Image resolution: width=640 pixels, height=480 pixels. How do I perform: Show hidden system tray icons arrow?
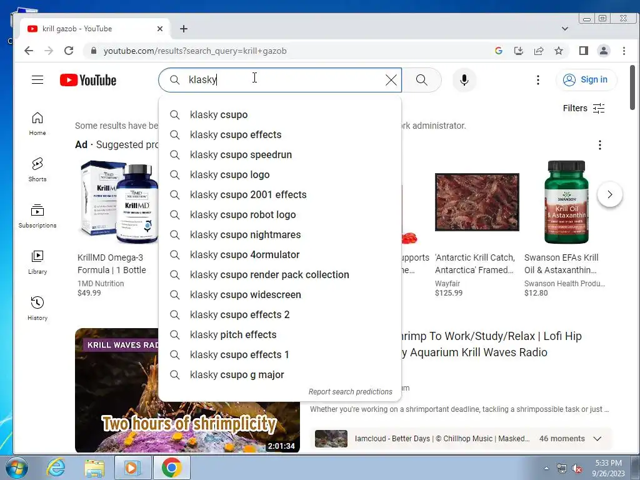click(x=546, y=468)
